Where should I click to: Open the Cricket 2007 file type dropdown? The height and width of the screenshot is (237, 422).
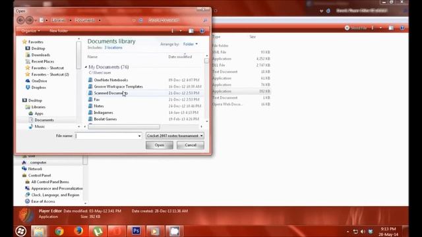click(175, 136)
